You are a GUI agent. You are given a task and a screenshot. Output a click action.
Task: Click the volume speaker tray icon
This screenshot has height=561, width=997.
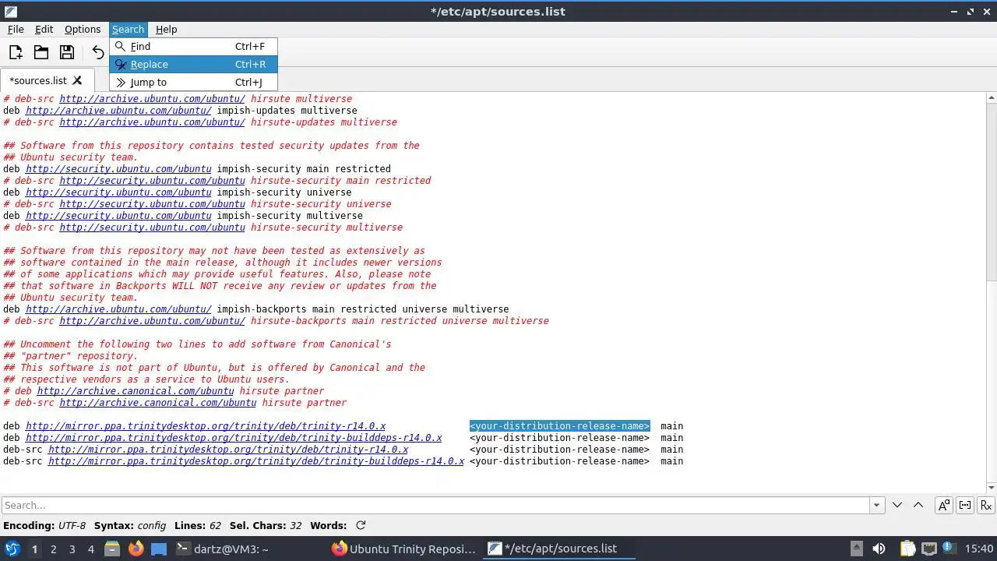click(879, 549)
